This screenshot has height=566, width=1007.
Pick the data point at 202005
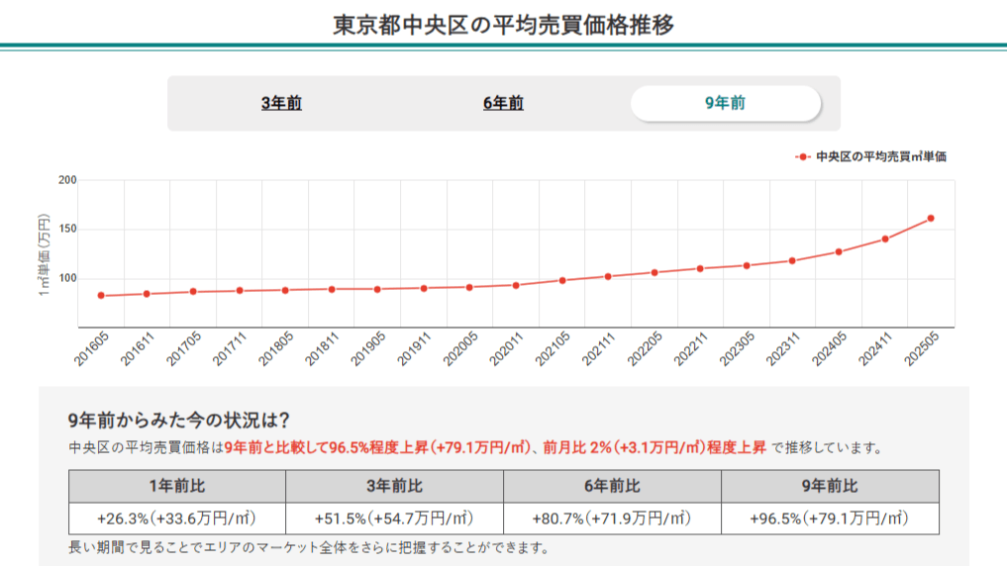click(469, 287)
